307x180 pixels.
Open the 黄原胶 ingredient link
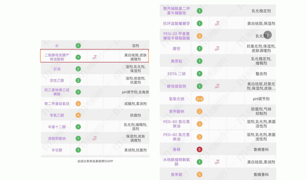pos(177,61)
